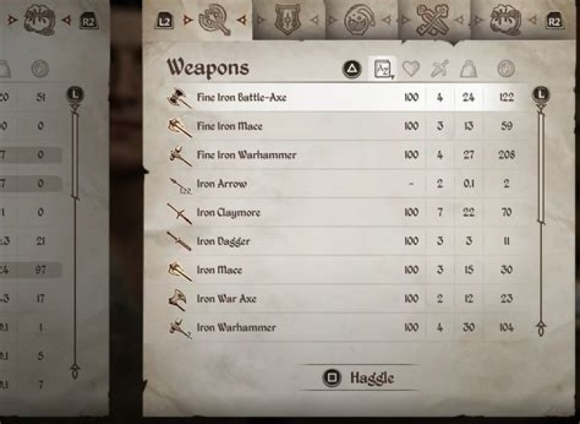The width and height of the screenshot is (580, 424).
Task: Sort weapons by heart condition column
Action: pyautogui.click(x=411, y=69)
